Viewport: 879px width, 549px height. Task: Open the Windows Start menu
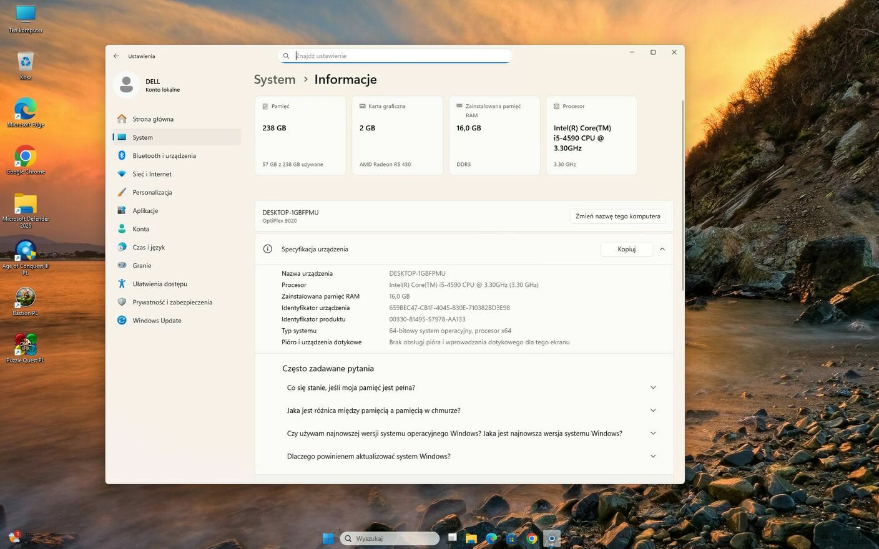click(328, 538)
